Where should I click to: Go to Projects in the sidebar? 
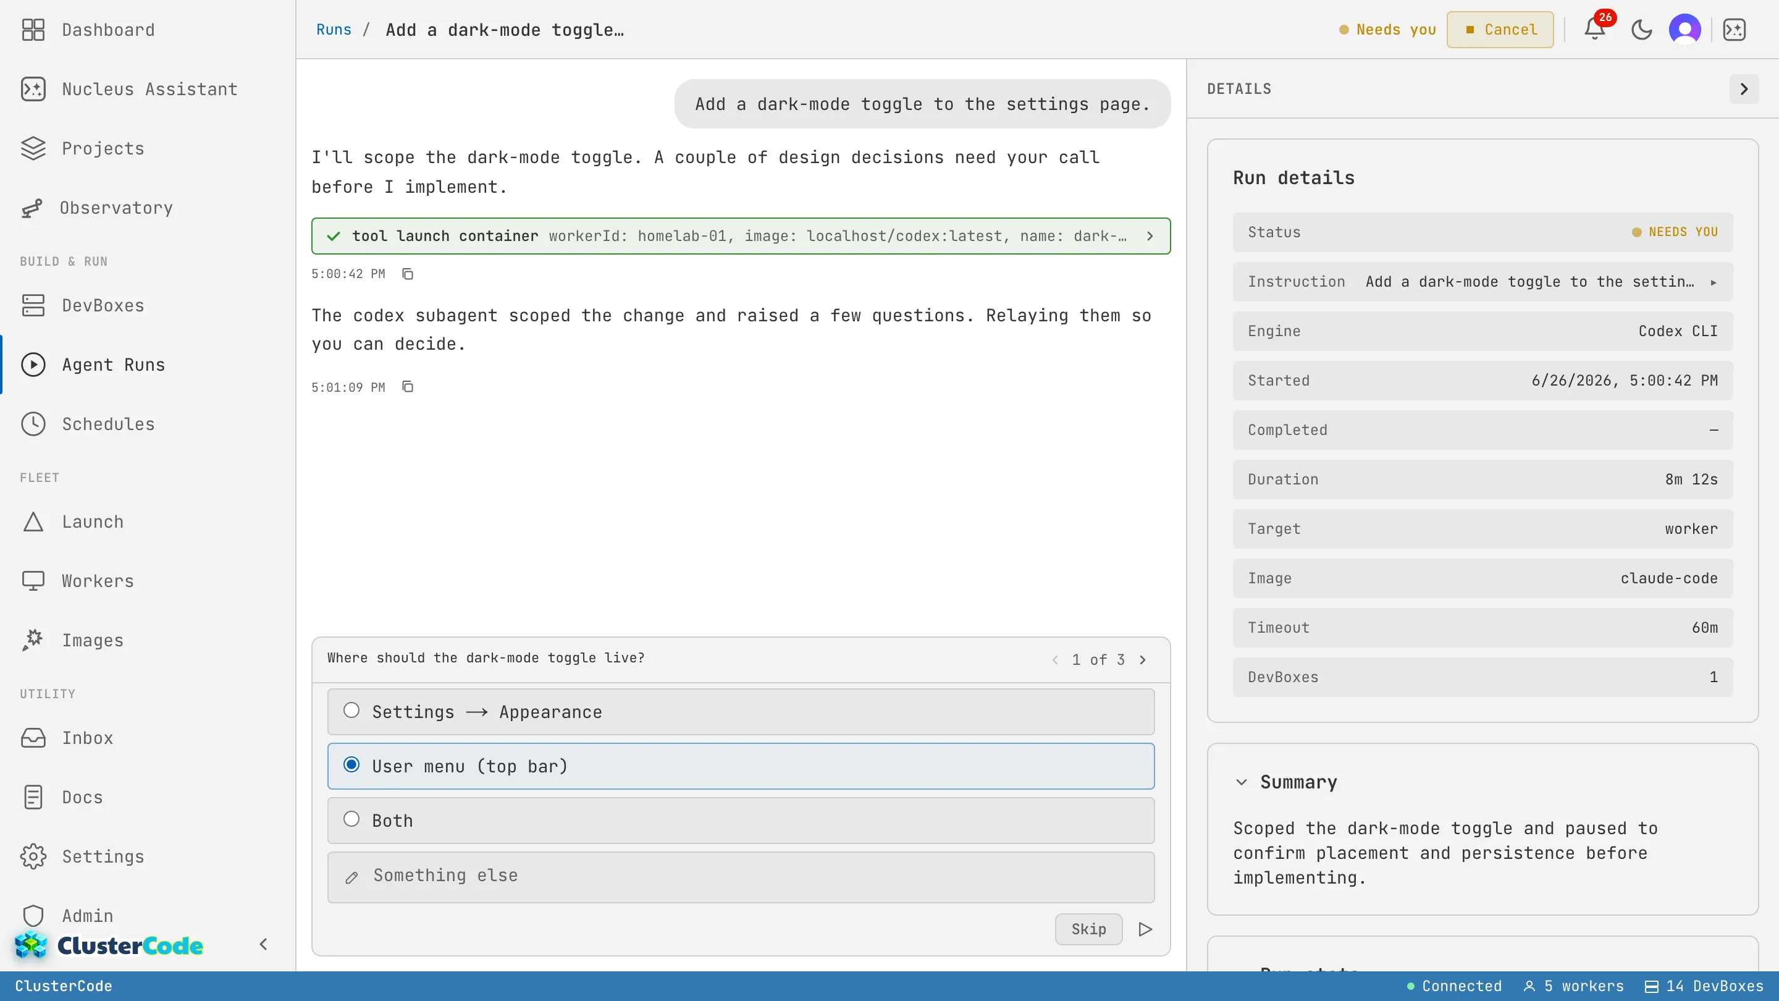103,148
